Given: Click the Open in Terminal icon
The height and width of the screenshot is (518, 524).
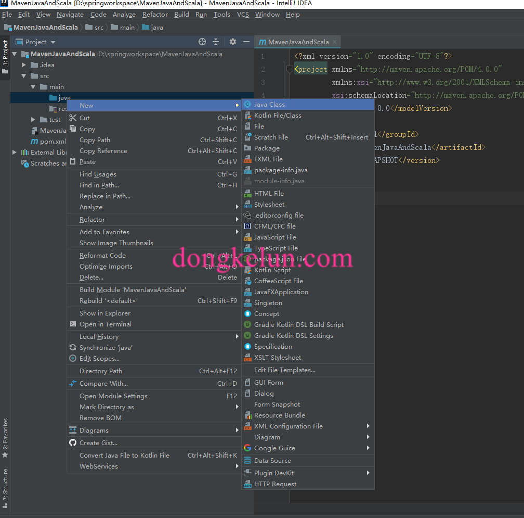Looking at the screenshot, I should click(x=73, y=324).
